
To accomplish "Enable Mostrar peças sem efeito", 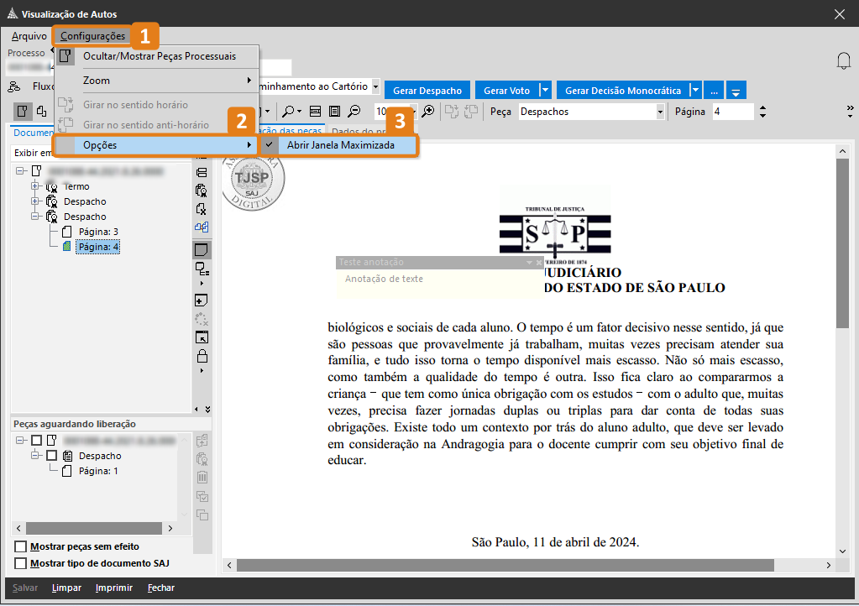I will point(21,546).
